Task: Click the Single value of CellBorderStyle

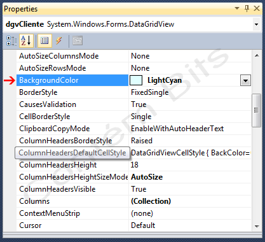Action: coord(141,117)
